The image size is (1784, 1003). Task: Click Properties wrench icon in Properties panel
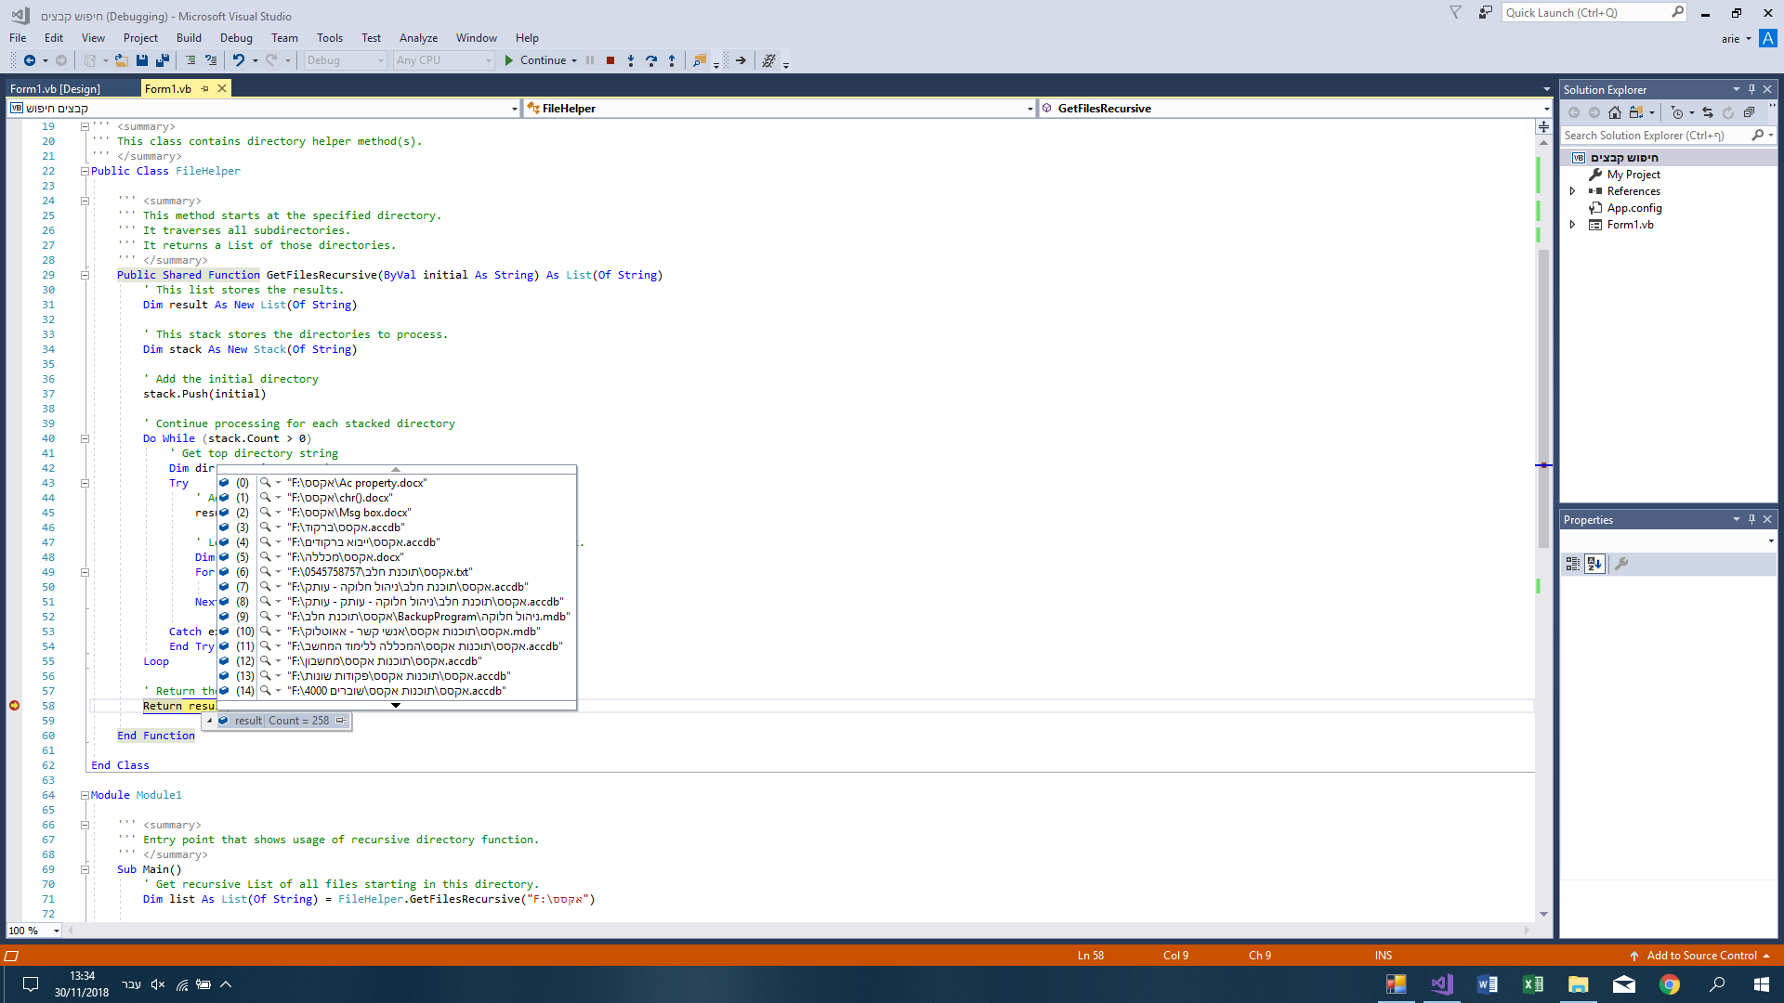(x=1621, y=564)
